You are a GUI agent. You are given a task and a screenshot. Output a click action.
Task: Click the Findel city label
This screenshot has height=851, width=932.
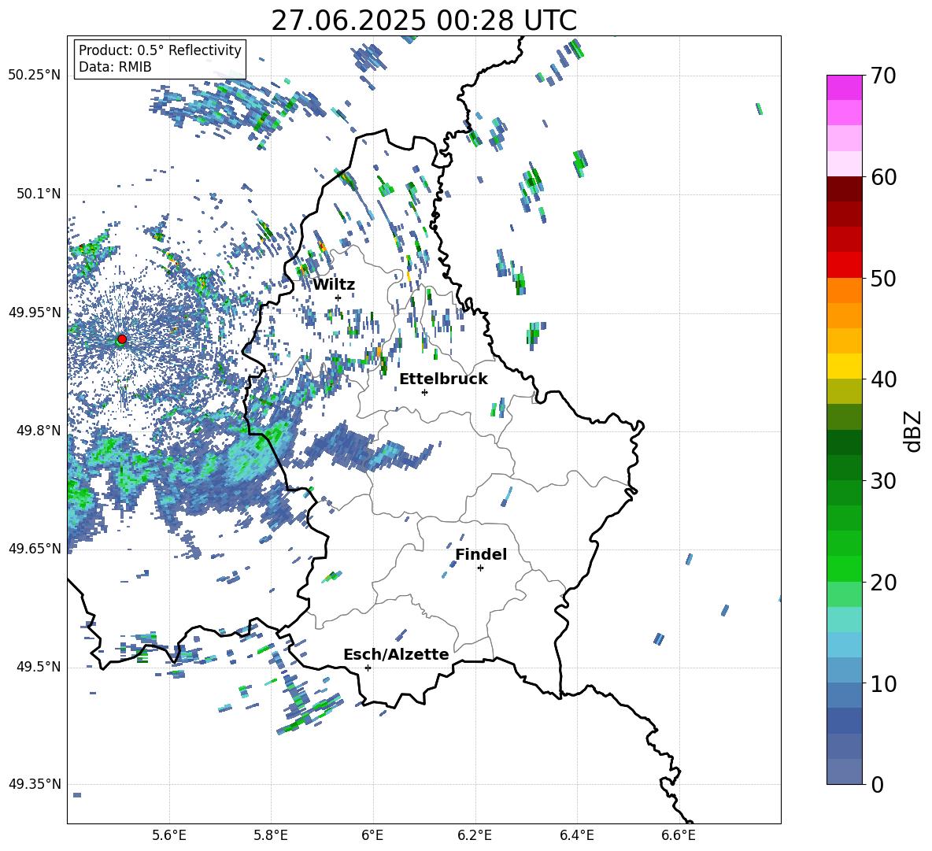tap(481, 554)
